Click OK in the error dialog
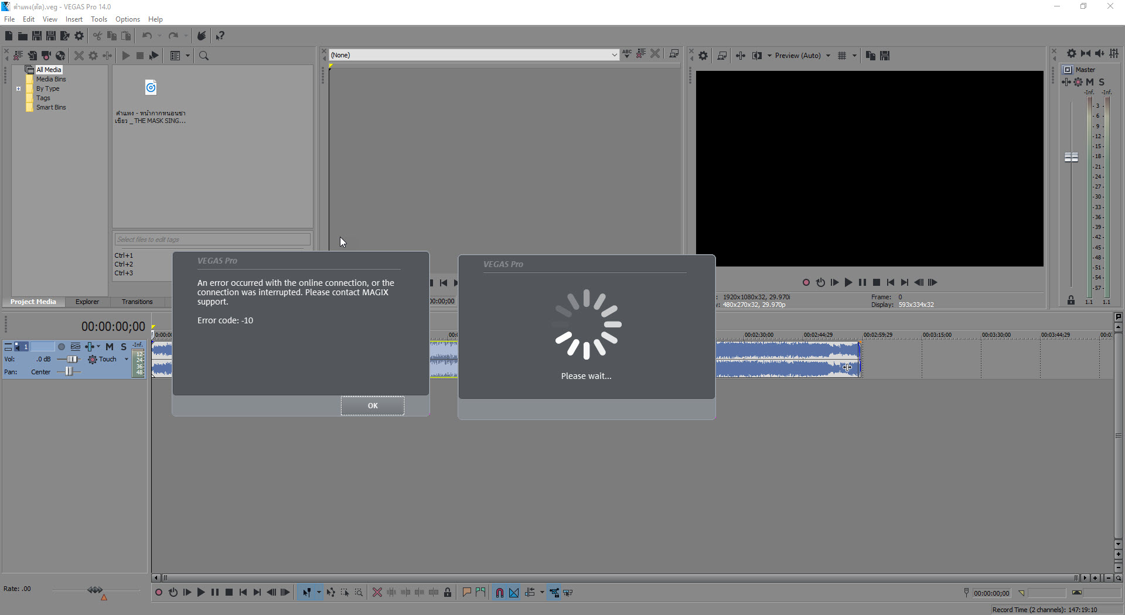 tap(373, 405)
